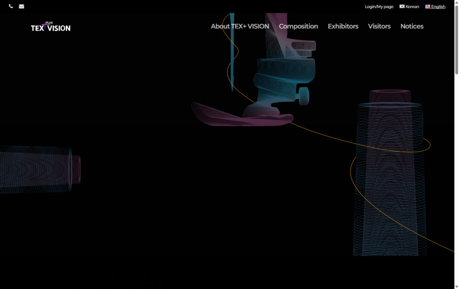Open the Composition menu item
The height and width of the screenshot is (289, 459).
coord(299,26)
